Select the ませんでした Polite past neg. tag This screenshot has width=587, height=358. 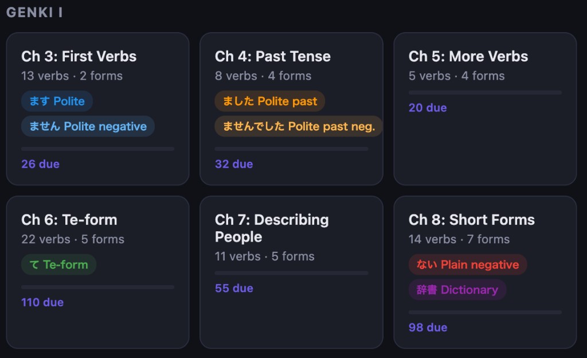298,126
